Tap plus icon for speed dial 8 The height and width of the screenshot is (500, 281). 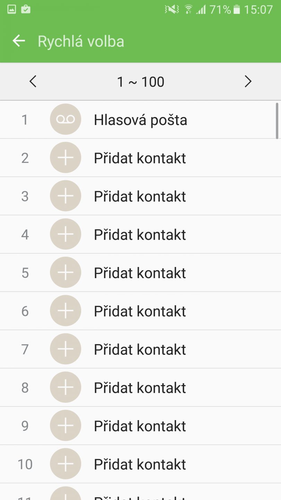coord(66,387)
